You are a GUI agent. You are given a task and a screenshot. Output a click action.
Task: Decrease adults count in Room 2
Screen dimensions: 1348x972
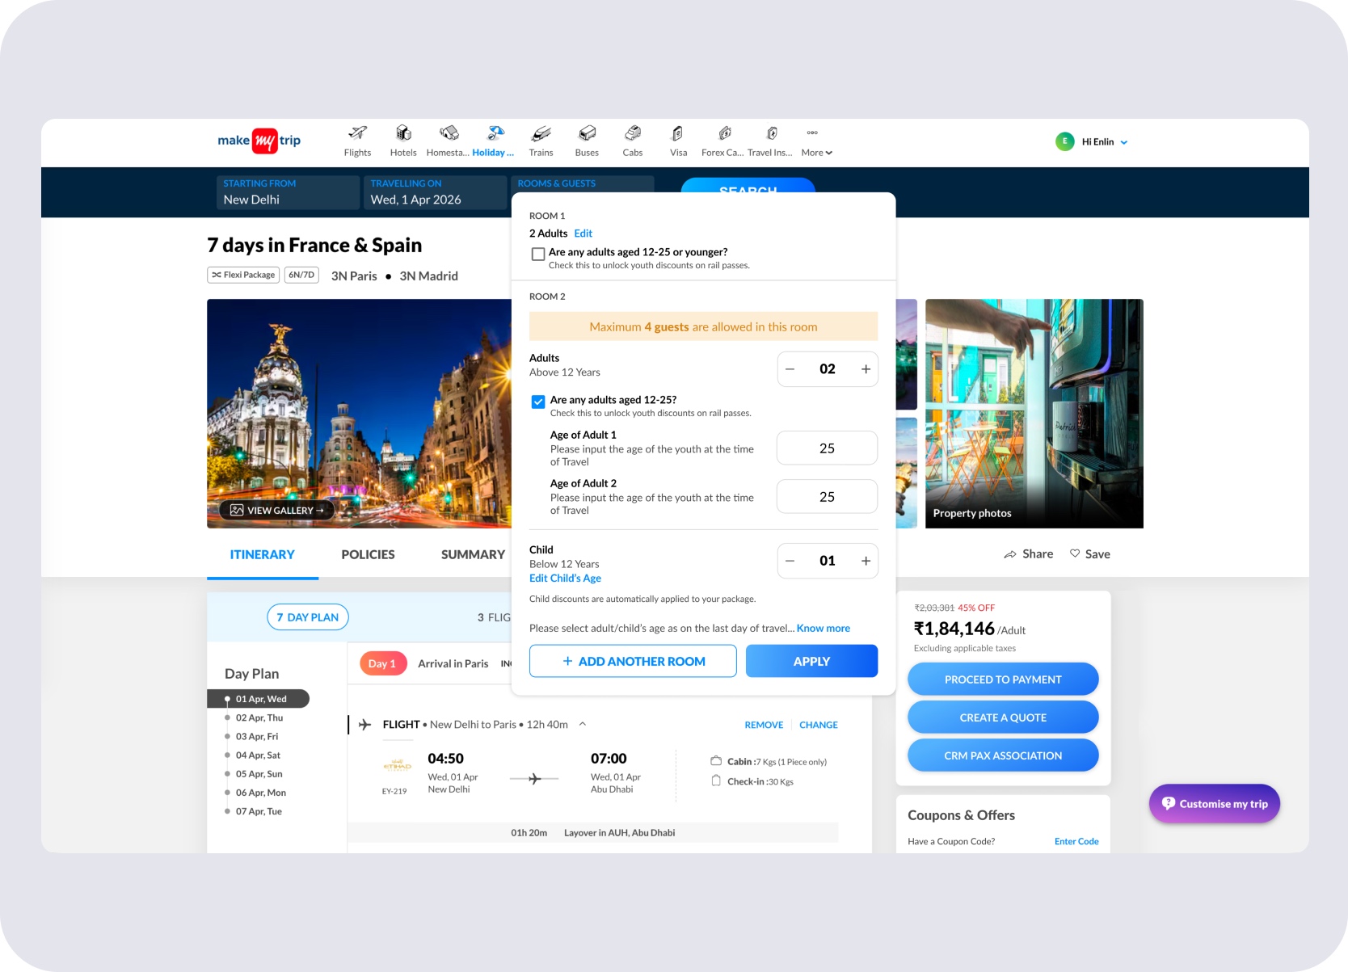pyautogui.click(x=790, y=369)
